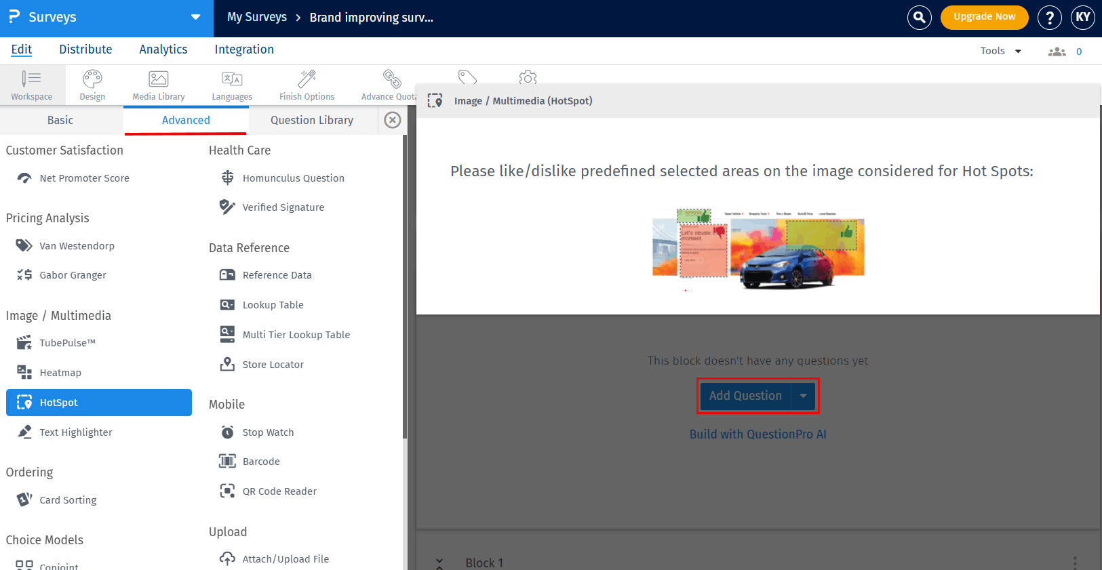Click the search magnifier in header
1102x570 pixels.
pyautogui.click(x=920, y=18)
